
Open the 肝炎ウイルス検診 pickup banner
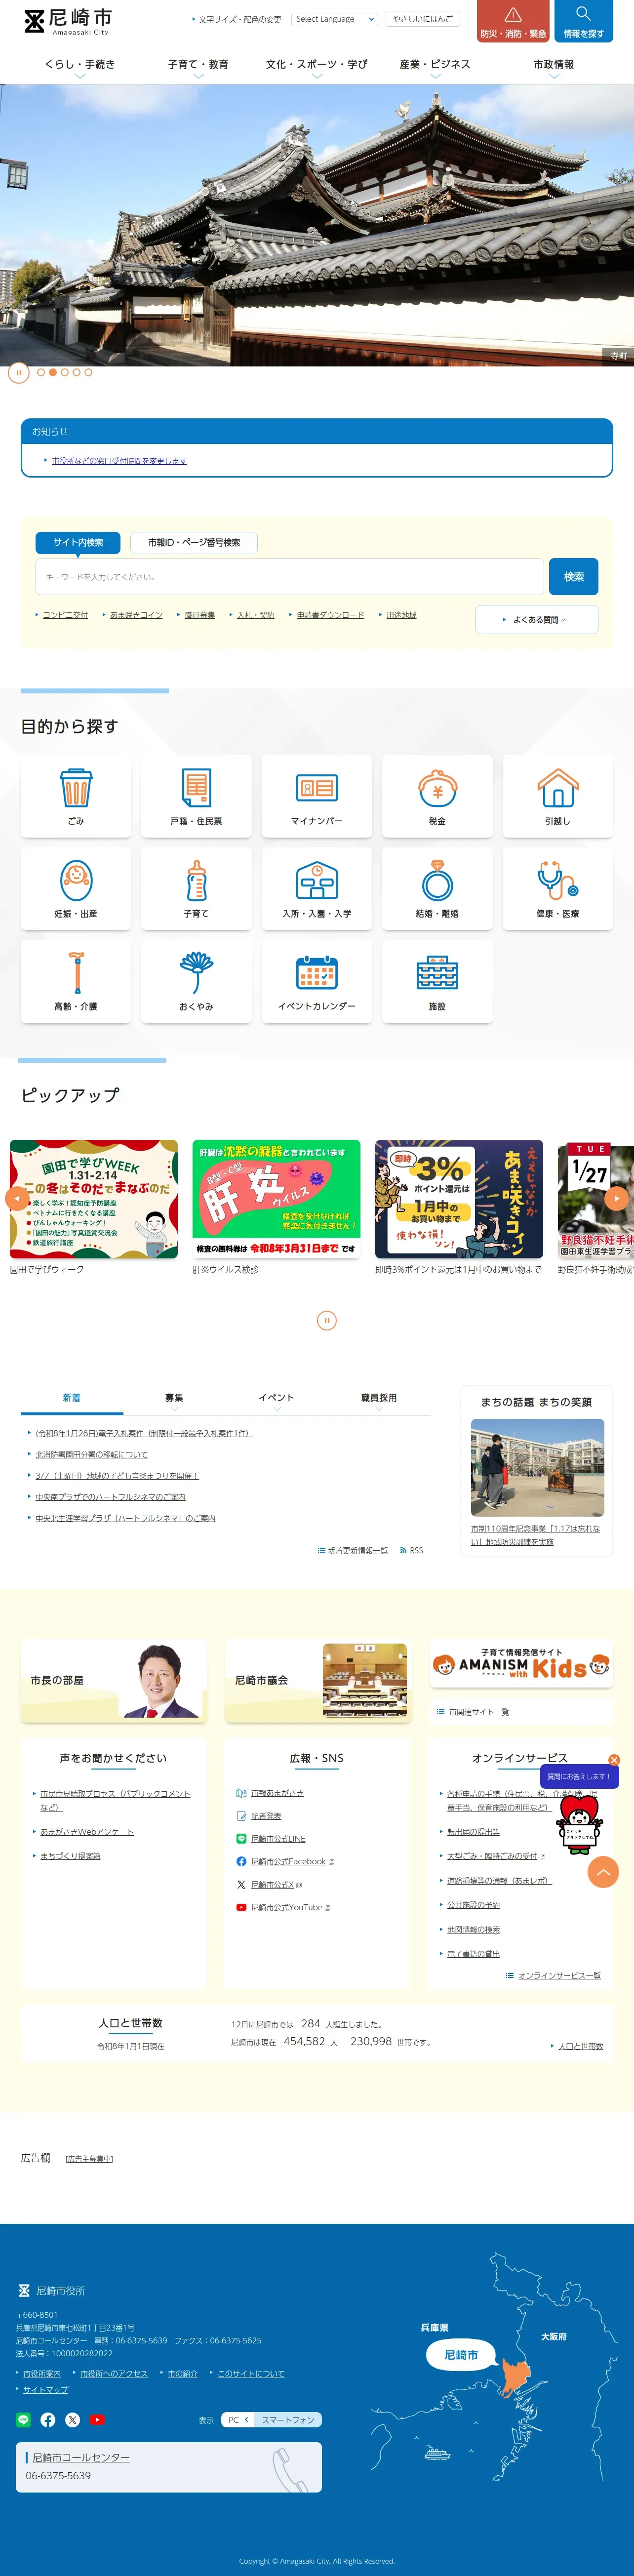(x=276, y=1199)
